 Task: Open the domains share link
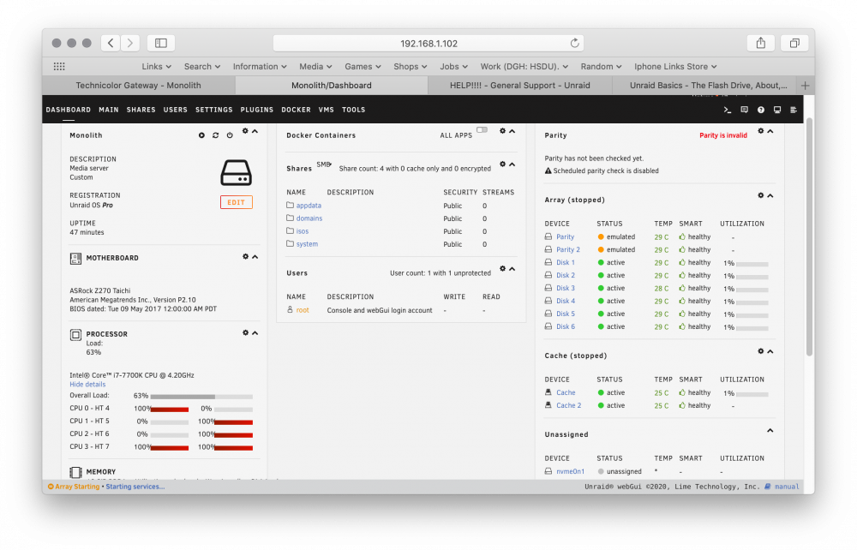point(309,218)
